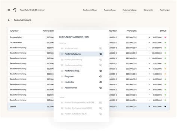This screenshot has width=177, height=135.
Task: Show the Kostenrahmen column via eye icon
Action: point(101,48)
